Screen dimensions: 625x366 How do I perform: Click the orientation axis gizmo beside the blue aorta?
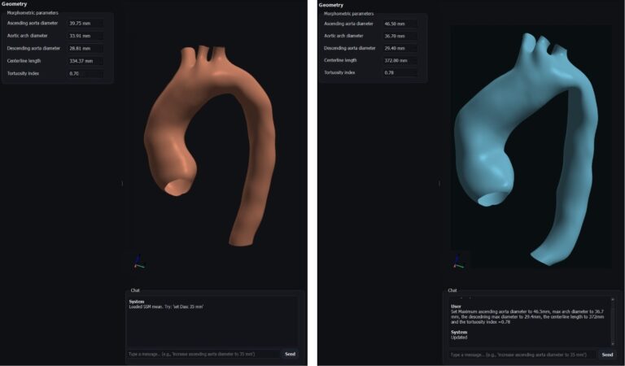pos(458,262)
